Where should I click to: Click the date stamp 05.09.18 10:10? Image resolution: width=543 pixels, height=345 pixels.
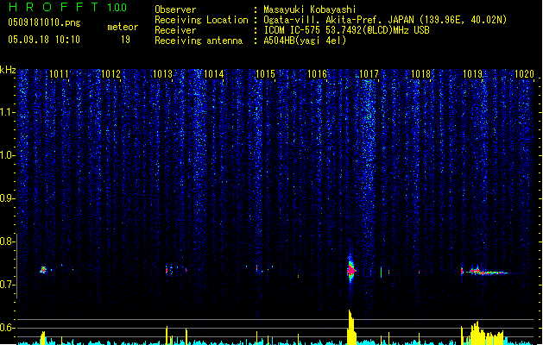44,40
